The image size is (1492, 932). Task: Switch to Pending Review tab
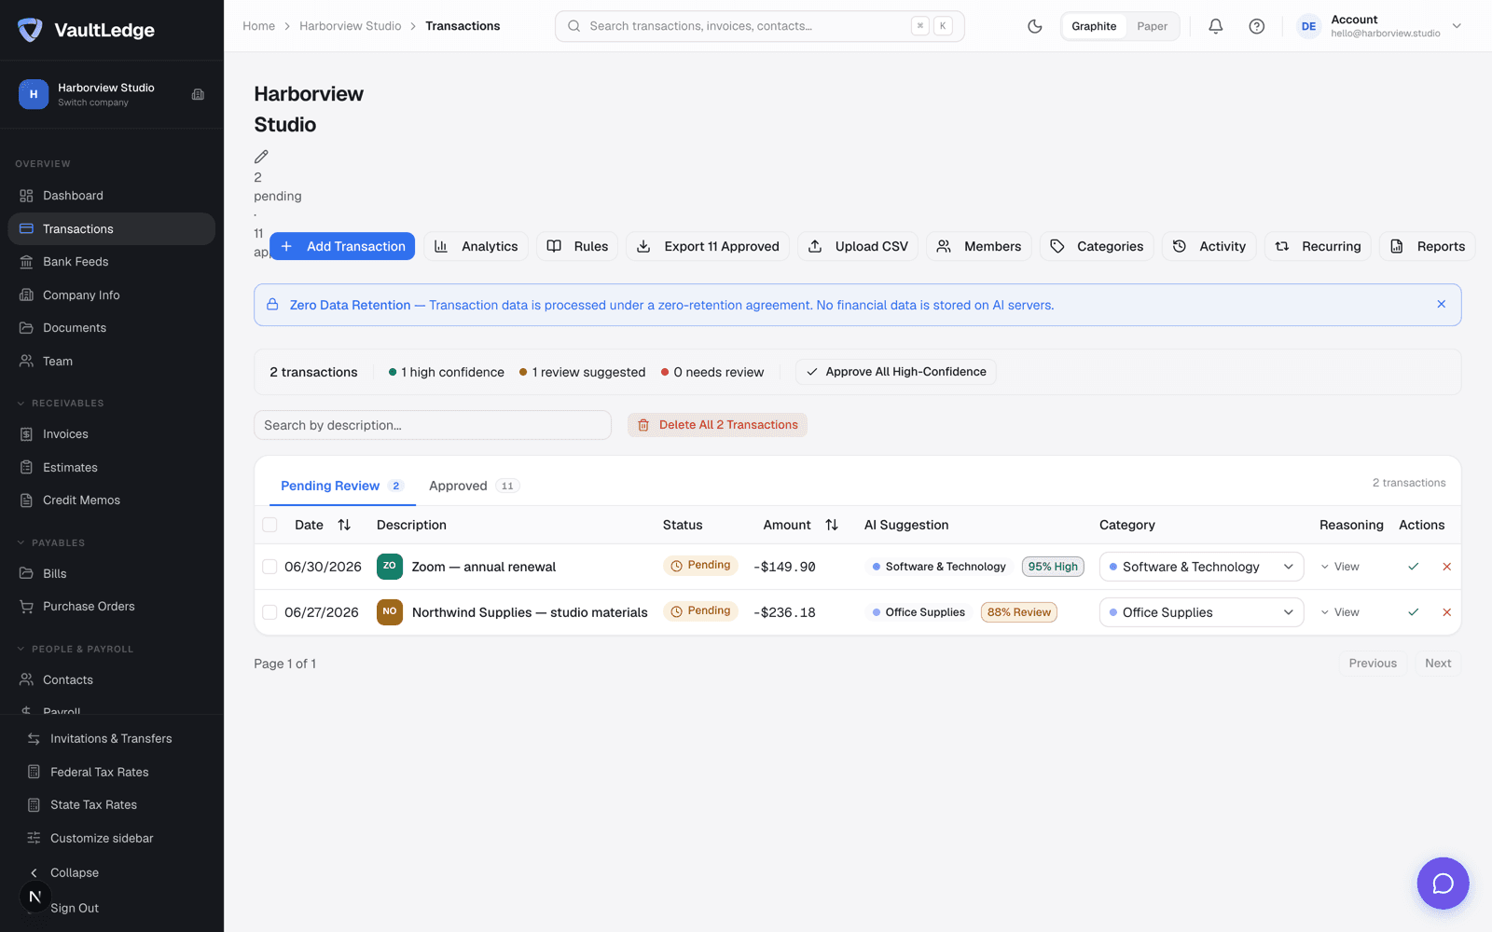341,486
